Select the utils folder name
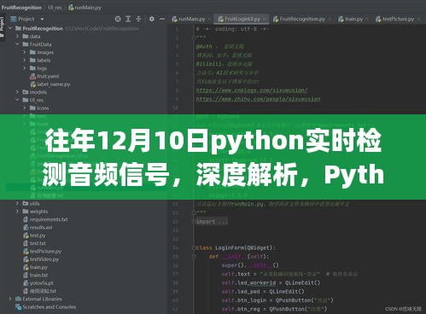This screenshot has width=426, height=314. pos(35,203)
